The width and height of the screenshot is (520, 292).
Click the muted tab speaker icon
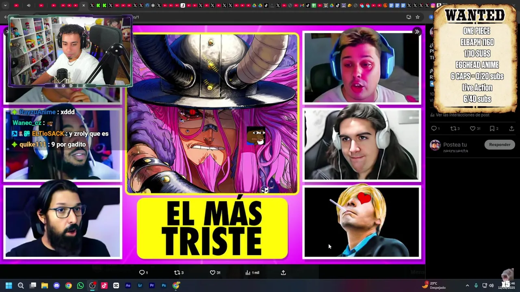28,5
